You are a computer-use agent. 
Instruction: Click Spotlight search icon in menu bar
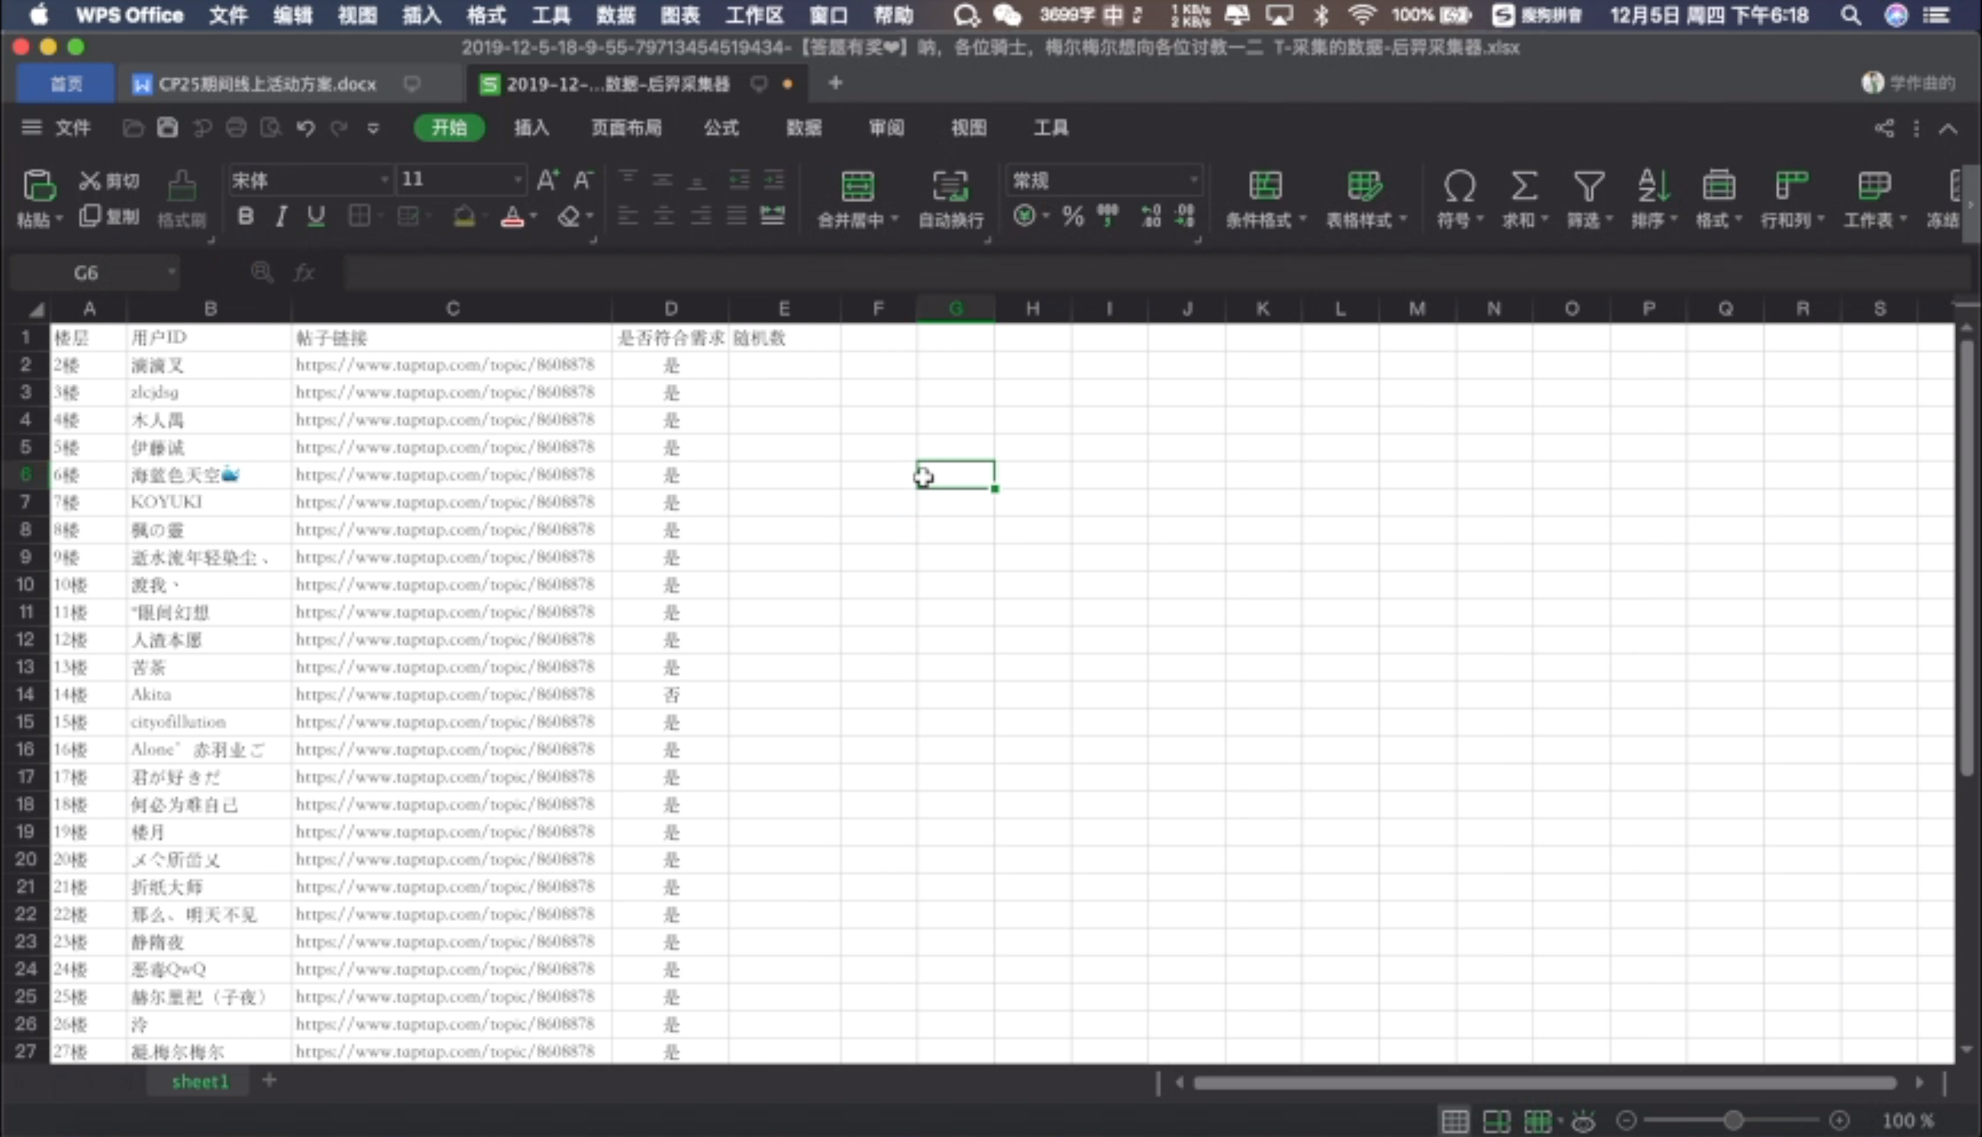[1851, 14]
